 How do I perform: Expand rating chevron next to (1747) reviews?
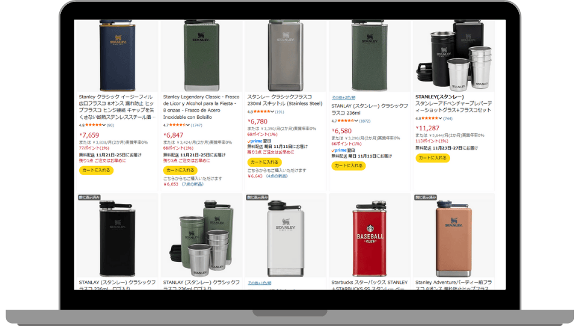point(188,126)
